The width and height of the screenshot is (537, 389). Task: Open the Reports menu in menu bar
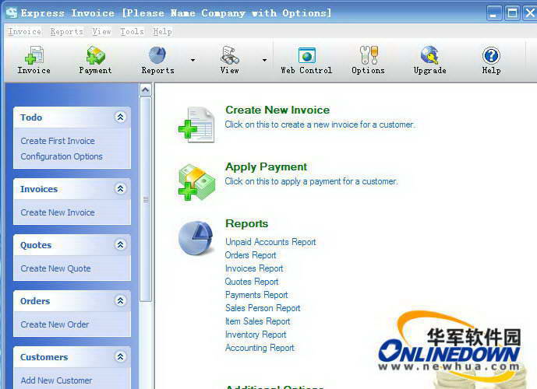pyautogui.click(x=66, y=31)
